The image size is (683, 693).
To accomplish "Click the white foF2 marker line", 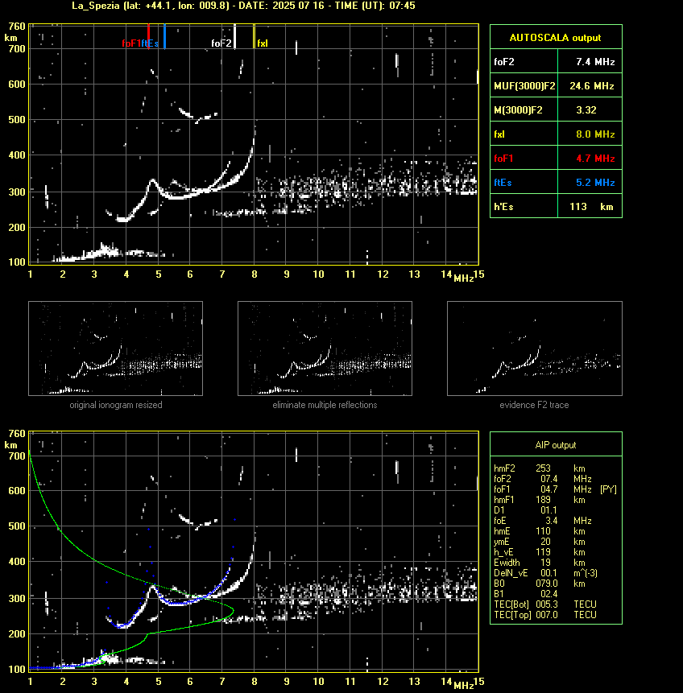I will coord(234,36).
